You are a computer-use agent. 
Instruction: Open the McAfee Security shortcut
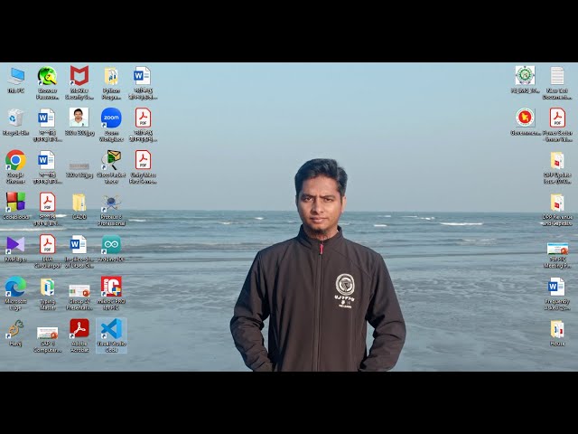click(x=79, y=76)
